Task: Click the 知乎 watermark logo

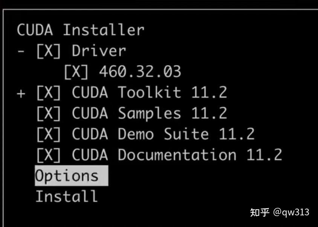Action: 260,212
